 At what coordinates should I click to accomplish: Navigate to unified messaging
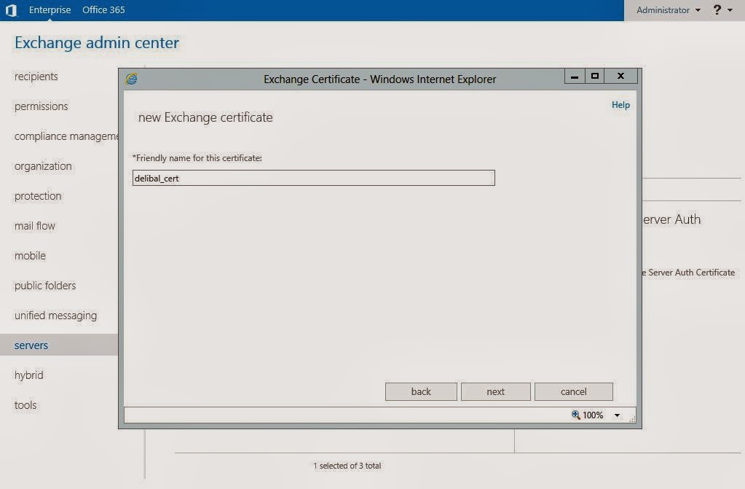point(55,316)
